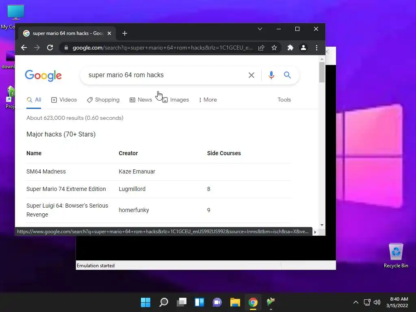Bookmark this page with the star icon
This screenshot has height=312, width=416.
[274, 48]
